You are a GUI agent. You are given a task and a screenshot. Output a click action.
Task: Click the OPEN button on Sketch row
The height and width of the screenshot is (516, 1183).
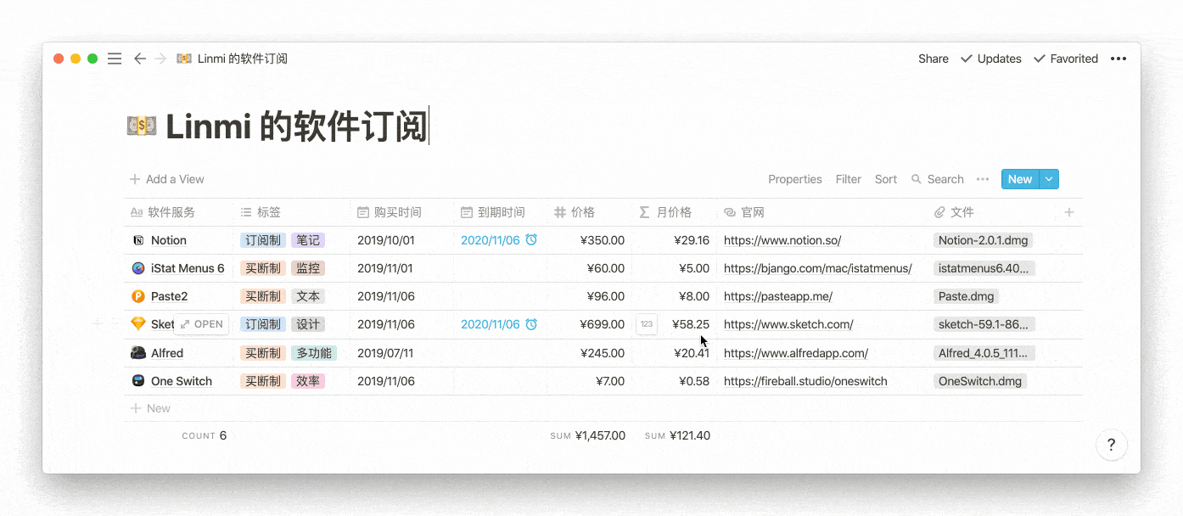pos(202,324)
